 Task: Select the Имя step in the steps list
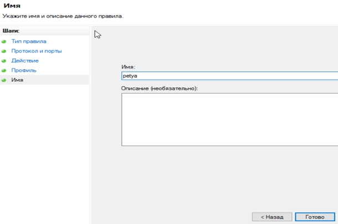[17, 80]
